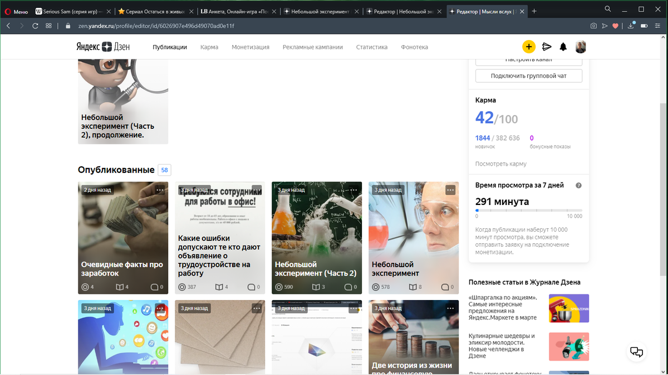Click comments icon on Небольшой эксперимент scientist card
Viewport: 668px width, 375px height.
(445, 287)
